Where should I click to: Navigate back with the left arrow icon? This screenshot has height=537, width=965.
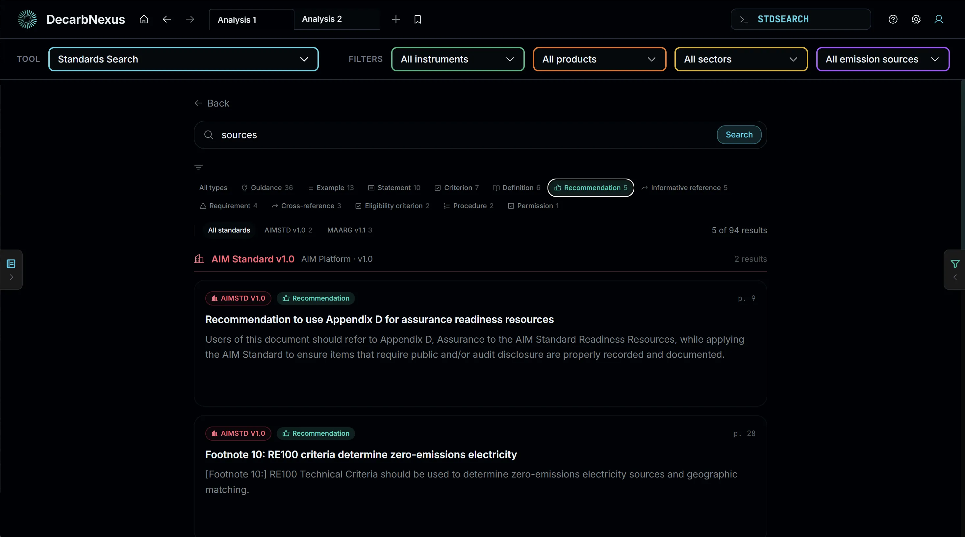[x=167, y=19]
